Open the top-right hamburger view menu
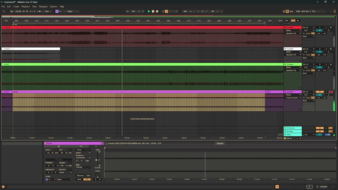338x190 pixels. (x=335, y=11)
